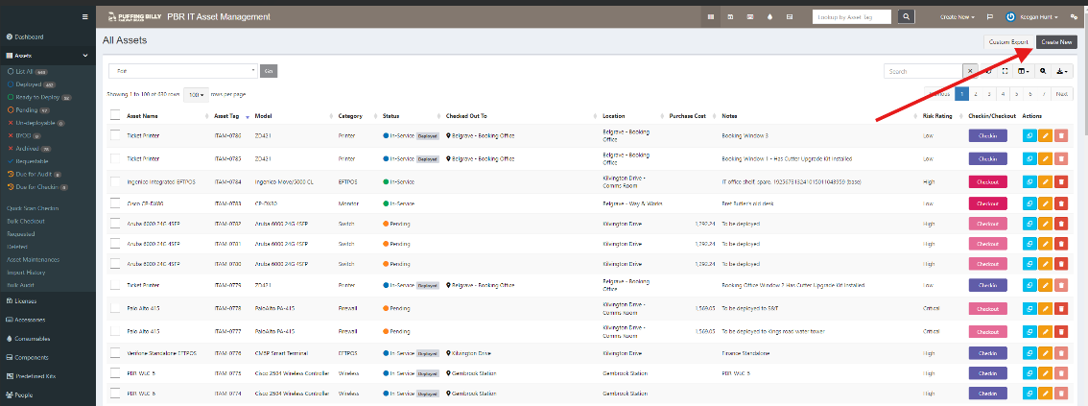Clone the ITAM-0786 Ticket Printer asset
This screenshot has width=1088, height=406.
pos(1029,136)
